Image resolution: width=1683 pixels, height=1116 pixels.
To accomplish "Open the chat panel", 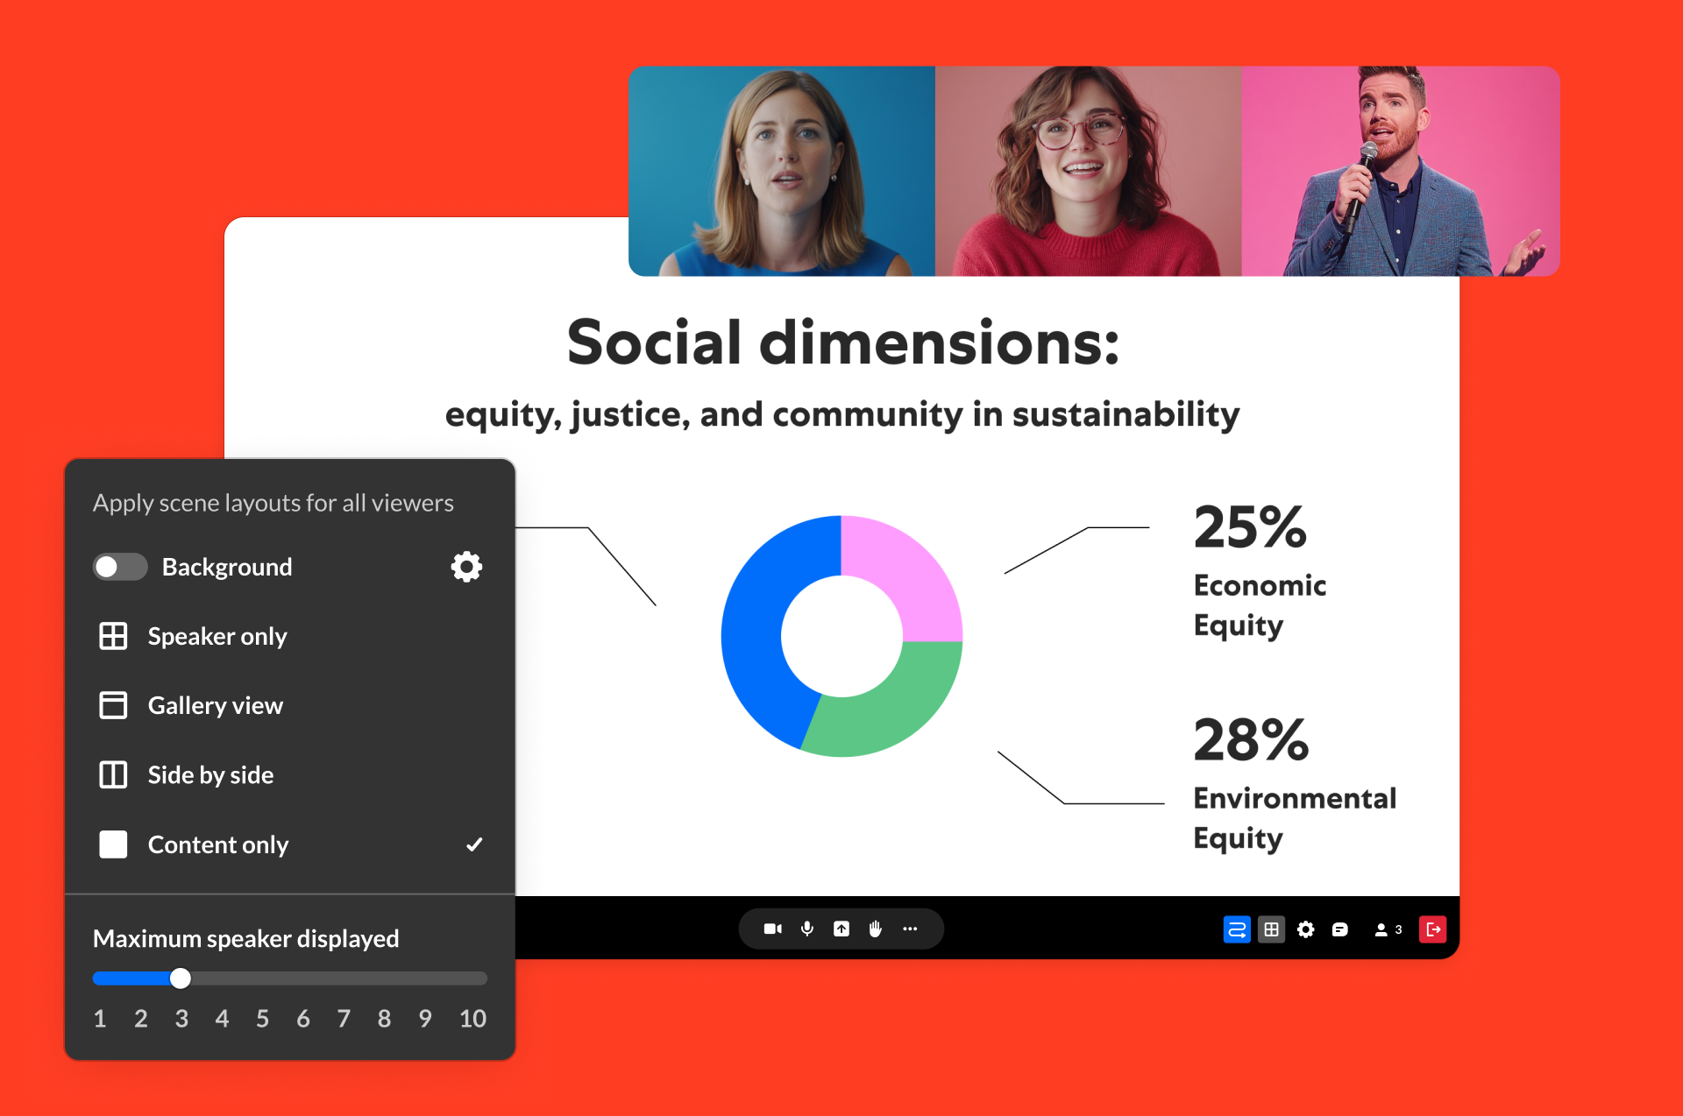I will tap(1339, 929).
